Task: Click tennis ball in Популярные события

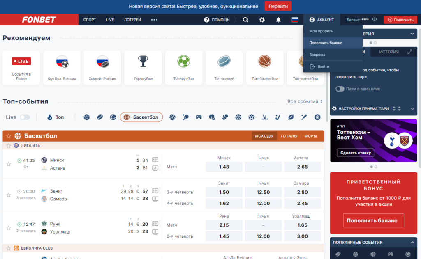Action: 408,254
